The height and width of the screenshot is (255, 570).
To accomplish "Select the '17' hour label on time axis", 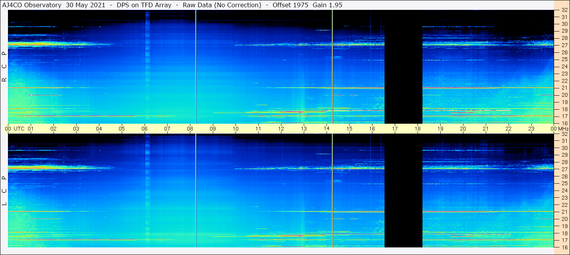I will [395, 129].
